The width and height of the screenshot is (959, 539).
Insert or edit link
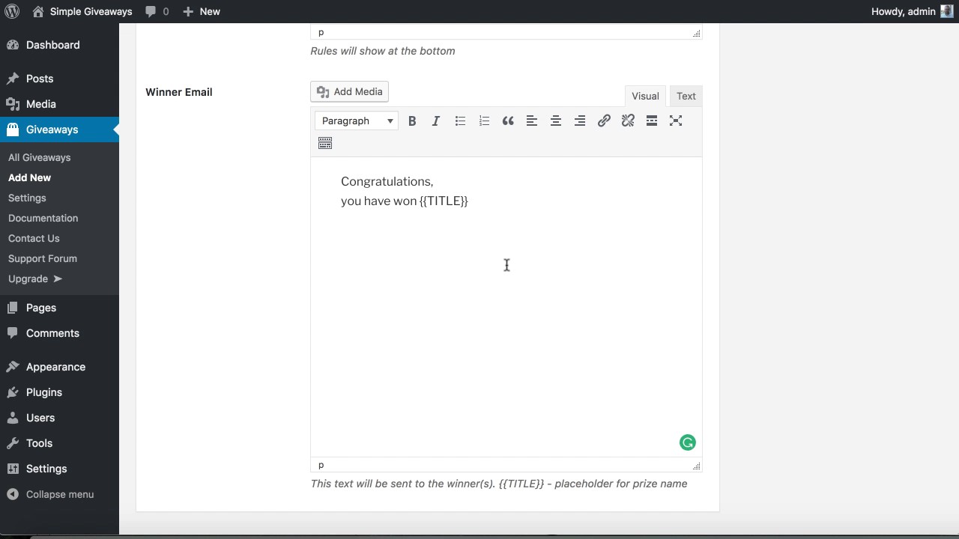tap(604, 121)
